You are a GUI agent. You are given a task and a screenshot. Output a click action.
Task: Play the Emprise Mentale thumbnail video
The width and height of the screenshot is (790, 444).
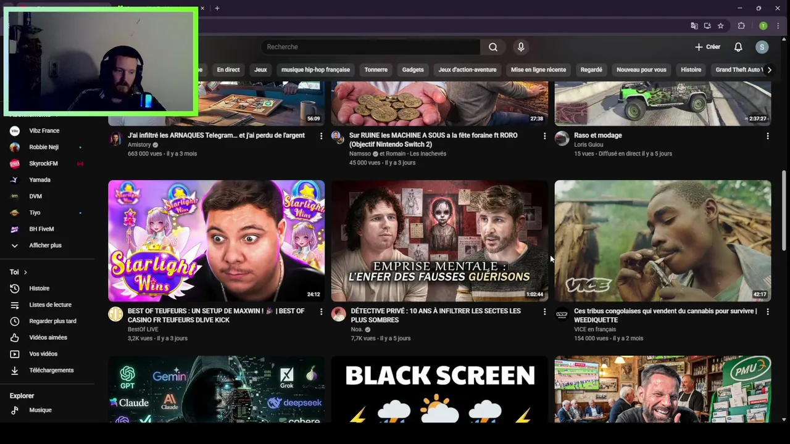(439, 240)
